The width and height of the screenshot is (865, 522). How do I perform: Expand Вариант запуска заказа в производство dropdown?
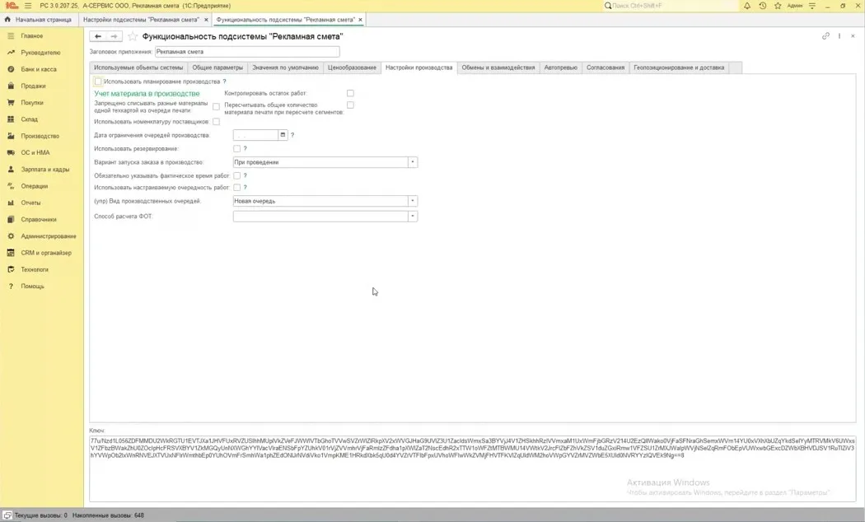pos(412,162)
